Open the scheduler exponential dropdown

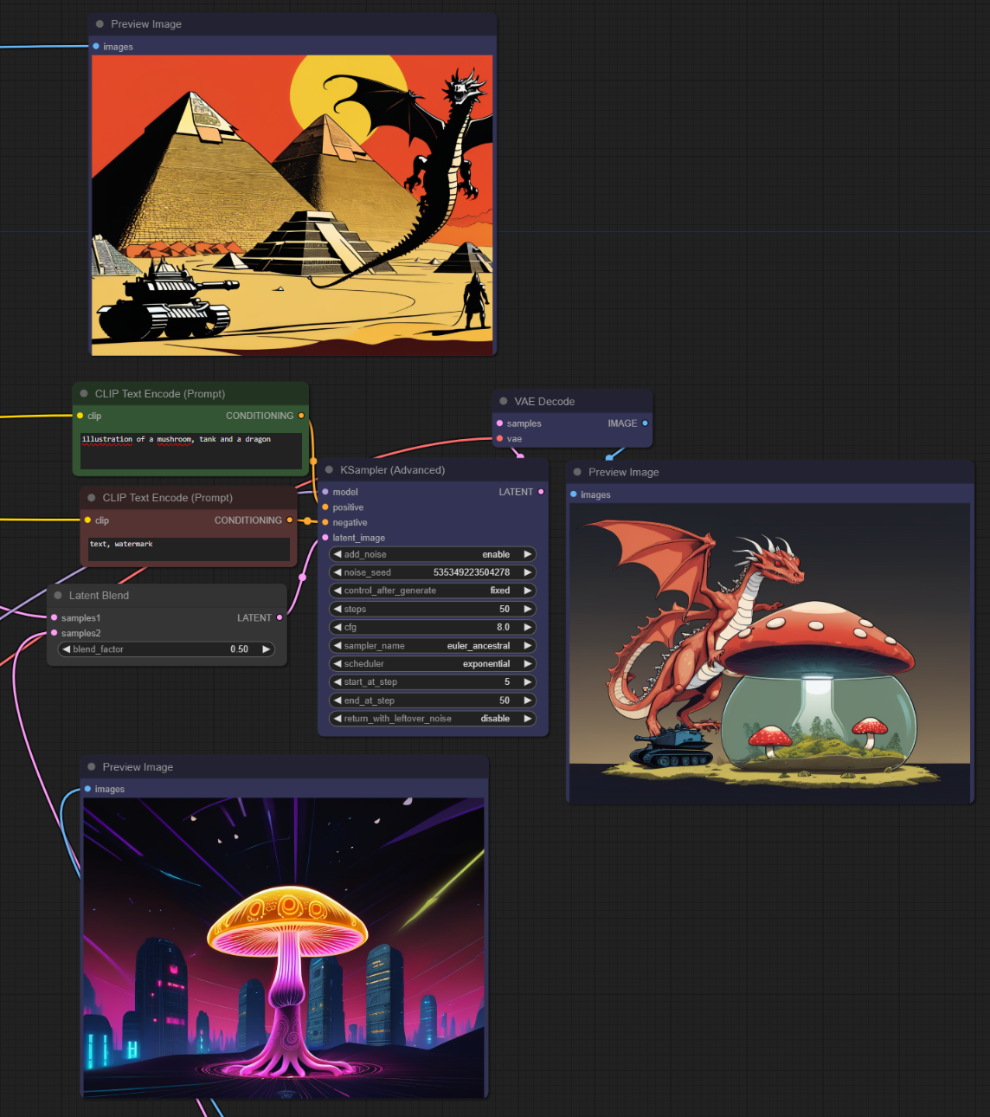pos(433,664)
